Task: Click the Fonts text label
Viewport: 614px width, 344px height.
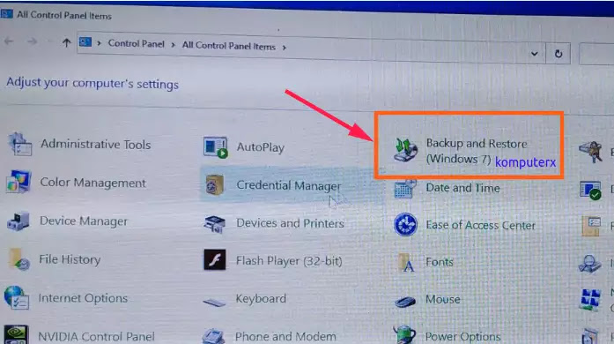Action: click(440, 262)
